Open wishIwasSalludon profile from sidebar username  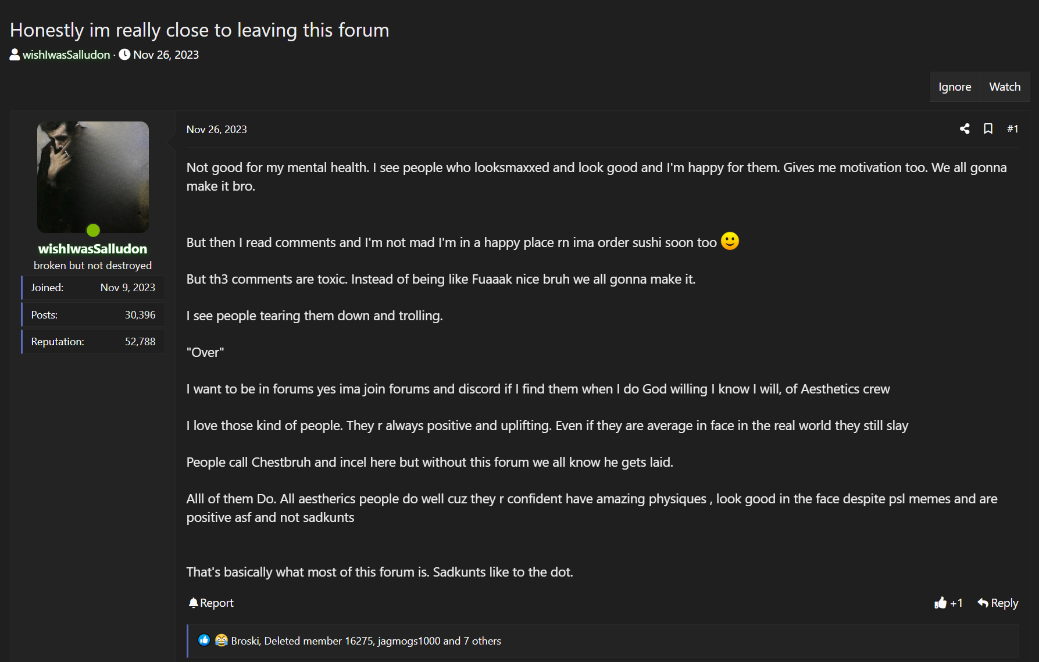click(93, 249)
